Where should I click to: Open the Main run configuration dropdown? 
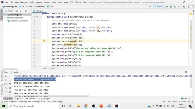pyautogui.click(x=158, y=7)
